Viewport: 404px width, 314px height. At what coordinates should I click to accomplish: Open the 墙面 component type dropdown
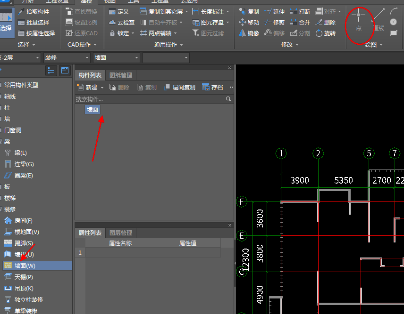click(x=117, y=57)
